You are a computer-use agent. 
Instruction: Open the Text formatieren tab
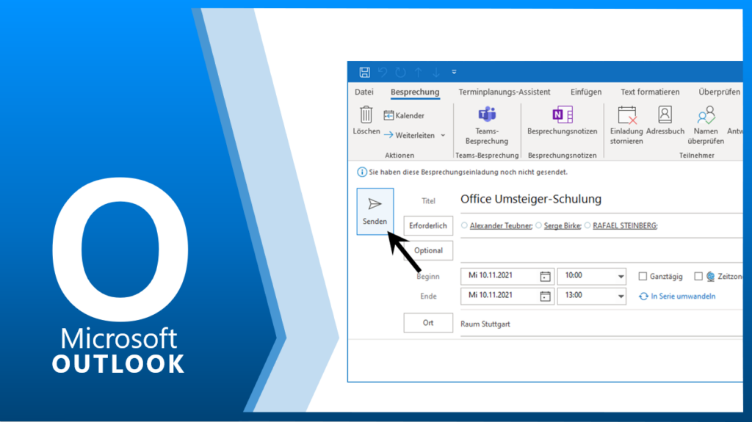coord(650,92)
